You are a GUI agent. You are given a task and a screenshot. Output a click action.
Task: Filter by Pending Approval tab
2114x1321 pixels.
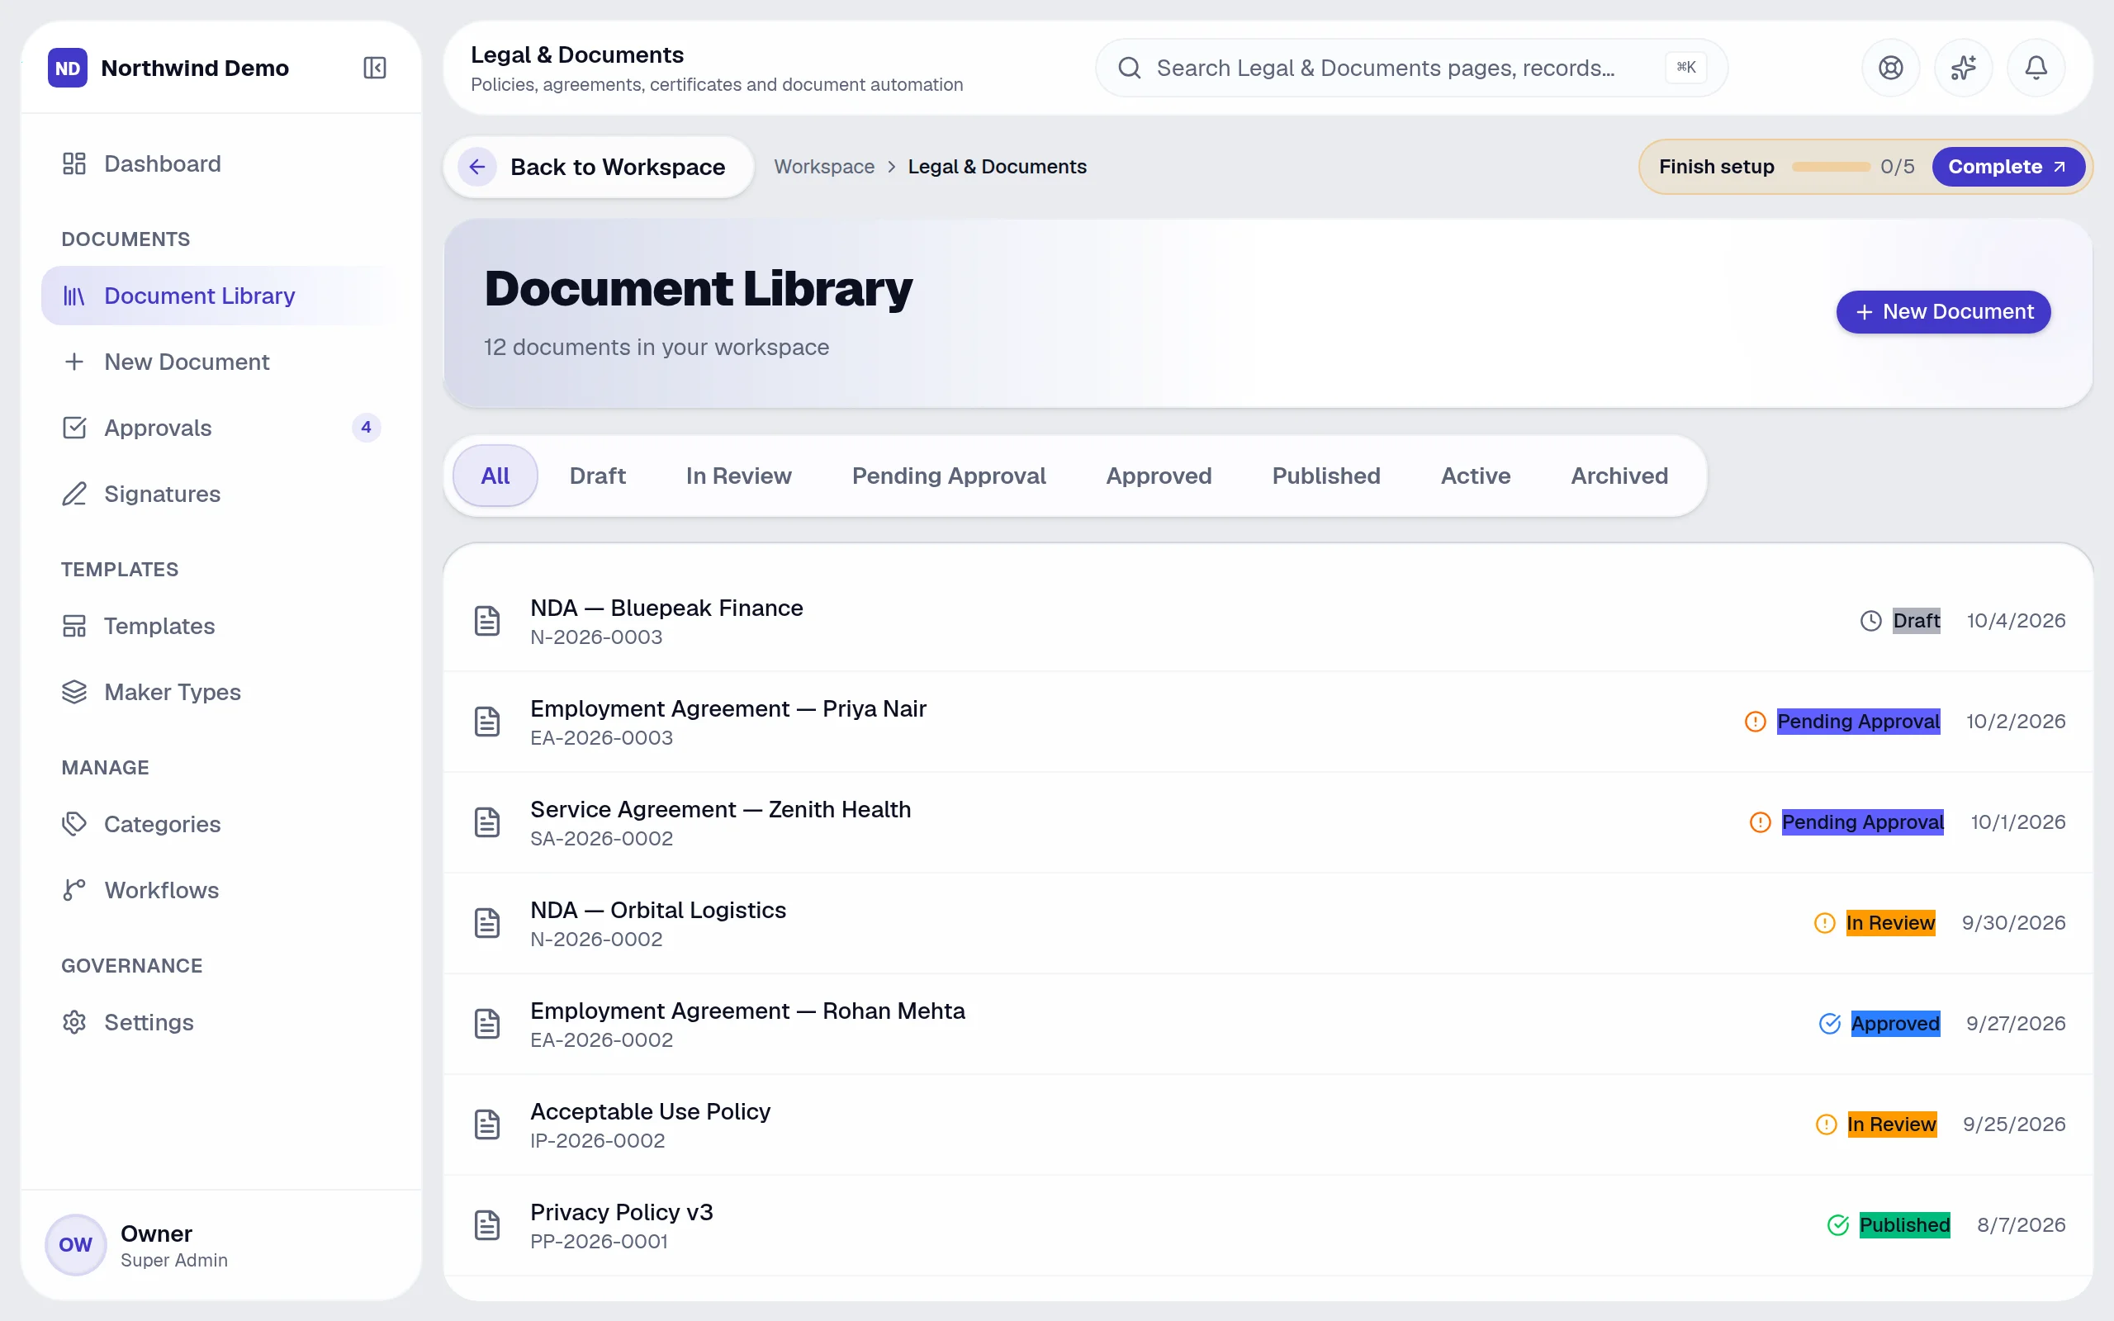(949, 476)
